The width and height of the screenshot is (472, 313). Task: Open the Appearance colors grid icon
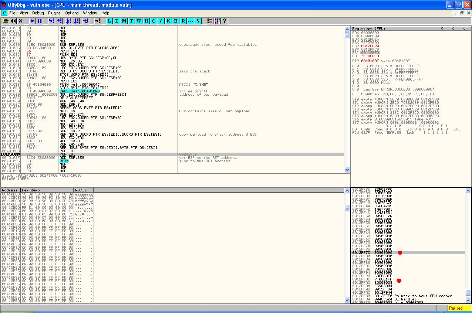click(x=217, y=21)
